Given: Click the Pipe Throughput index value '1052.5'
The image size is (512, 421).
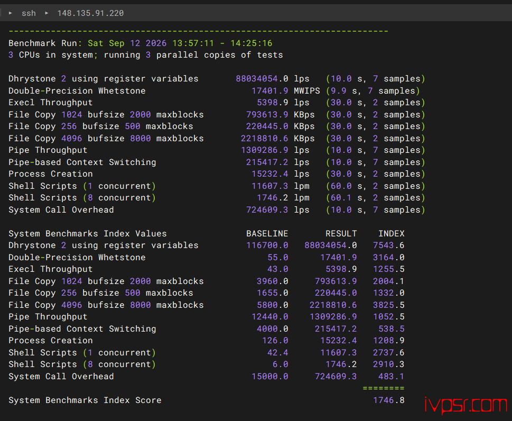Looking at the screenshot, I should click(x=388, y=317).
